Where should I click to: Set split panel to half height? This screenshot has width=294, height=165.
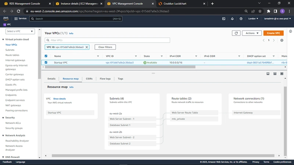coord(275,74)
